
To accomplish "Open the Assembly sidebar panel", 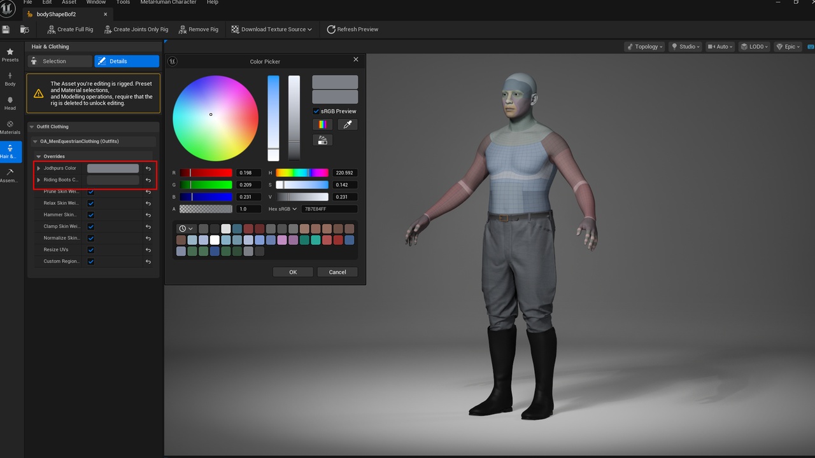I will [x=10, y=176].
